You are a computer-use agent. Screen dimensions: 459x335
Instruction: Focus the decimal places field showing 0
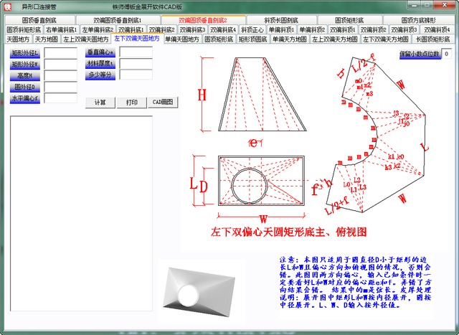click(x=446, y=54)
